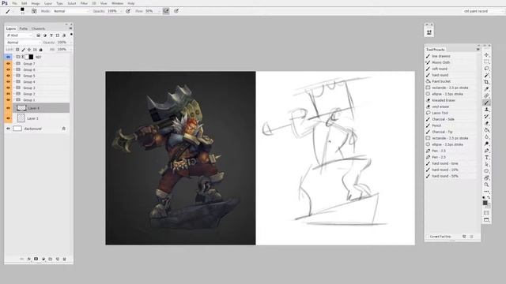Screen dimensions: 506x284
Task: Toggle lock all padlock icon
Action: coord(40,50)
